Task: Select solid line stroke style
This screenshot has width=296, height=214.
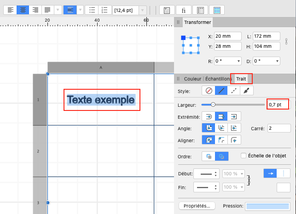Action: click(x=221, y=91)
